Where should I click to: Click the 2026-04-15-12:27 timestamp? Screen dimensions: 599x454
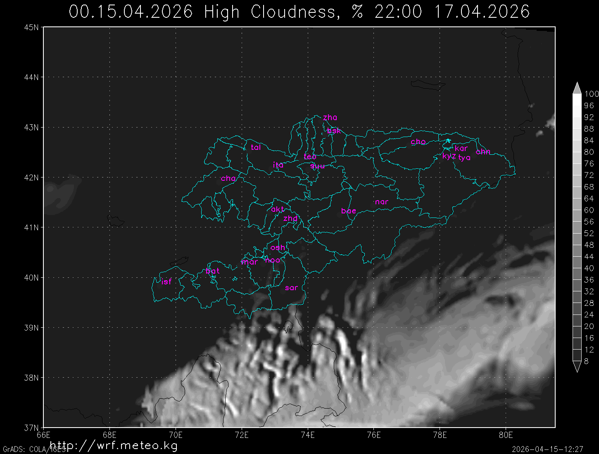click(x=547, y=449)
